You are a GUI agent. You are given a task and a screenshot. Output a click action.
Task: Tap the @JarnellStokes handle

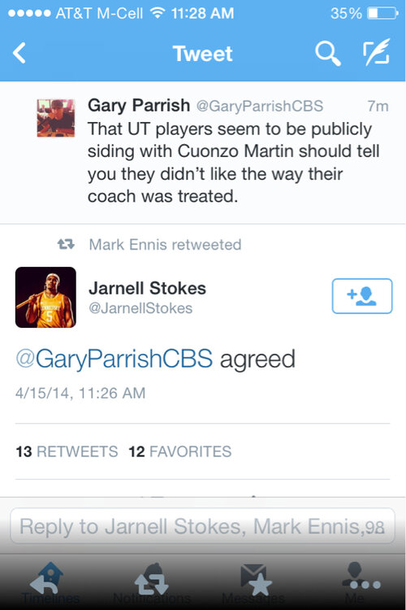[140, 308]
